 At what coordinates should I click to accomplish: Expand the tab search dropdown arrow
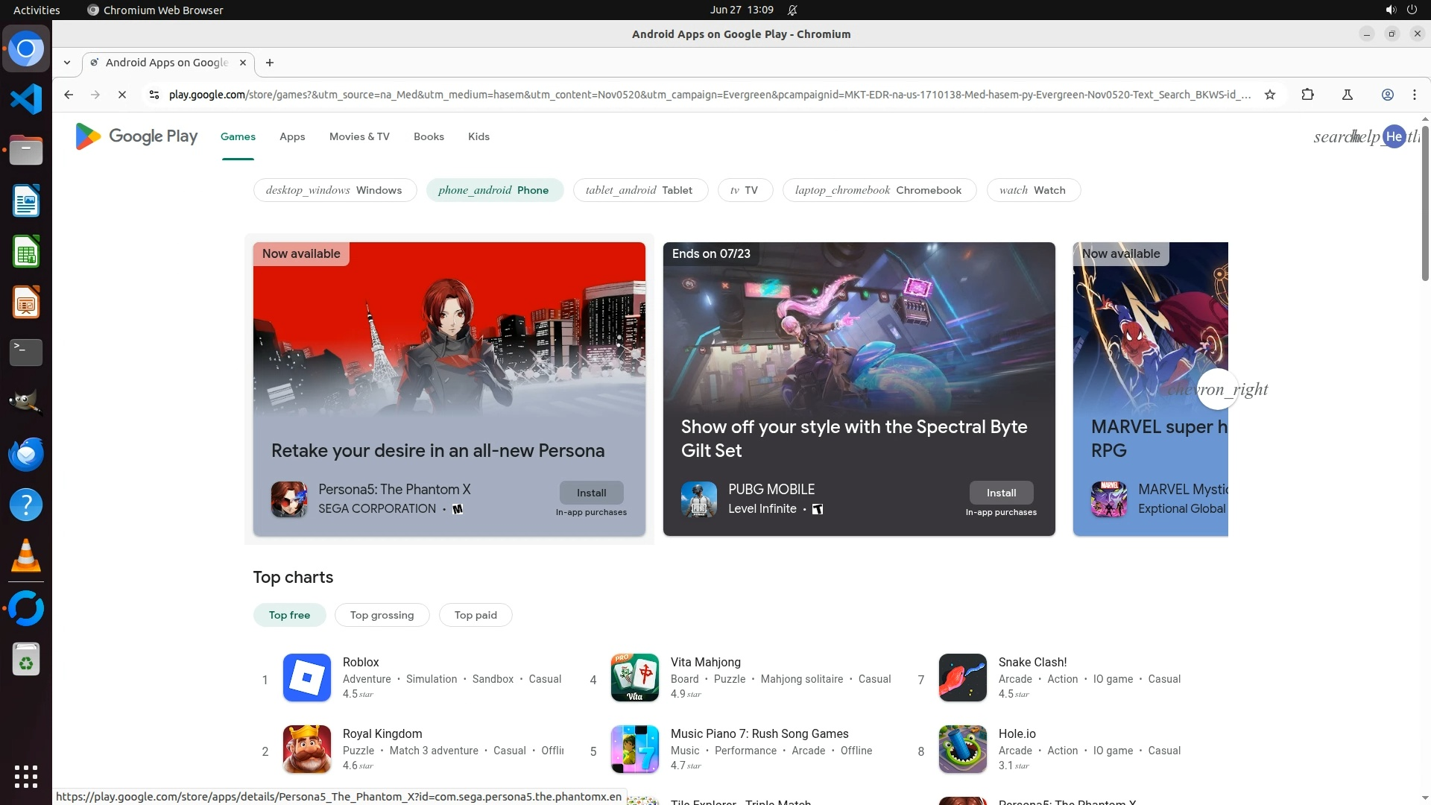[x=67, y=63]
